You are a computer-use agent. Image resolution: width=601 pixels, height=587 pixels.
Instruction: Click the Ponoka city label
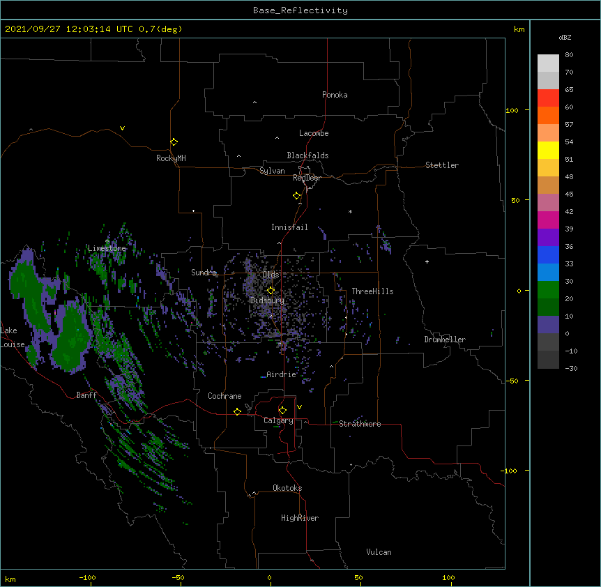click(x=335, y=95)
